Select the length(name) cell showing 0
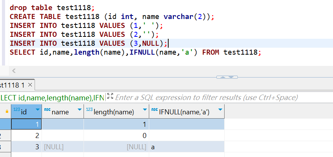The width and height of the screenshot is (333, 157). [116, 136]
